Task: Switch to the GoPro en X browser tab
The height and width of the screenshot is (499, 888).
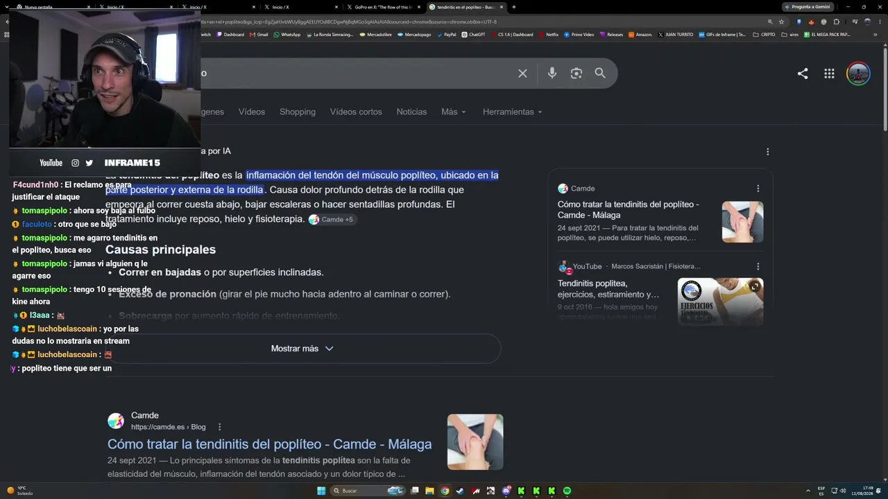Action: (x=384, y=7)
